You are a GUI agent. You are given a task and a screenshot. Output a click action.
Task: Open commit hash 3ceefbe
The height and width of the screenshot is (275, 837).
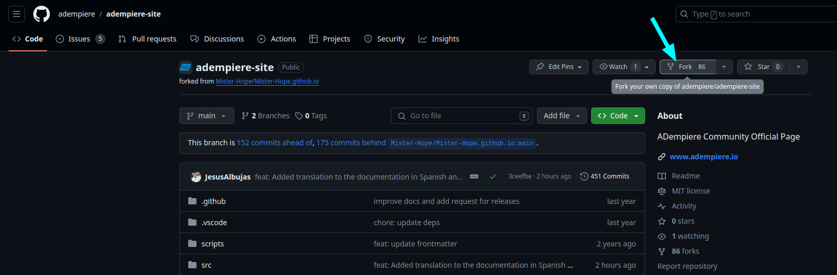[x=520, y=176]
